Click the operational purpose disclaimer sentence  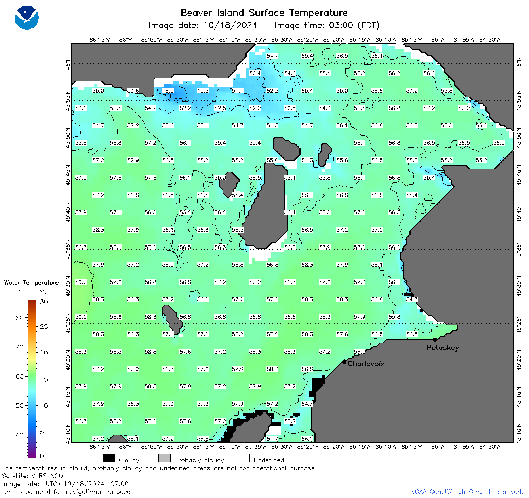point(159,468)
